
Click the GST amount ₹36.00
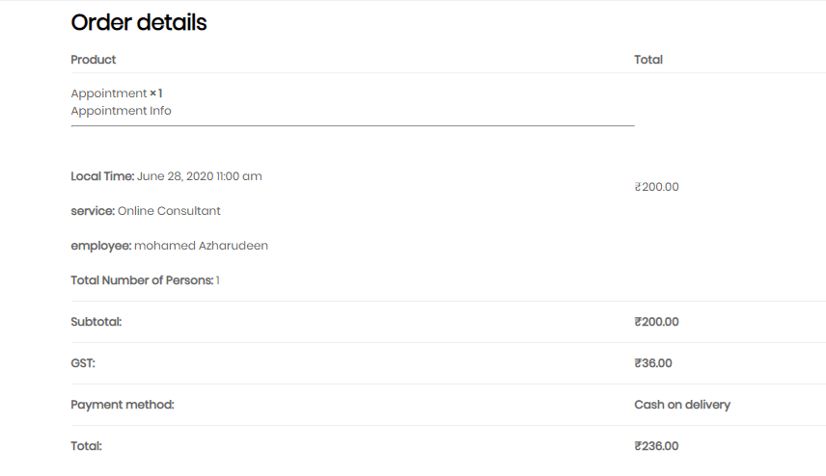click(653, 363)
